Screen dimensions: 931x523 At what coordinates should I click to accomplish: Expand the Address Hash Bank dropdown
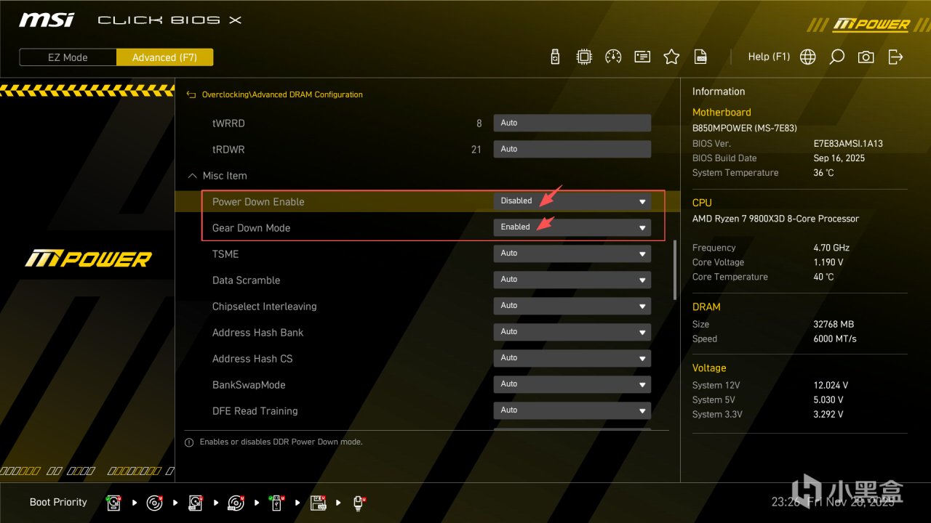tap(572, 332)
